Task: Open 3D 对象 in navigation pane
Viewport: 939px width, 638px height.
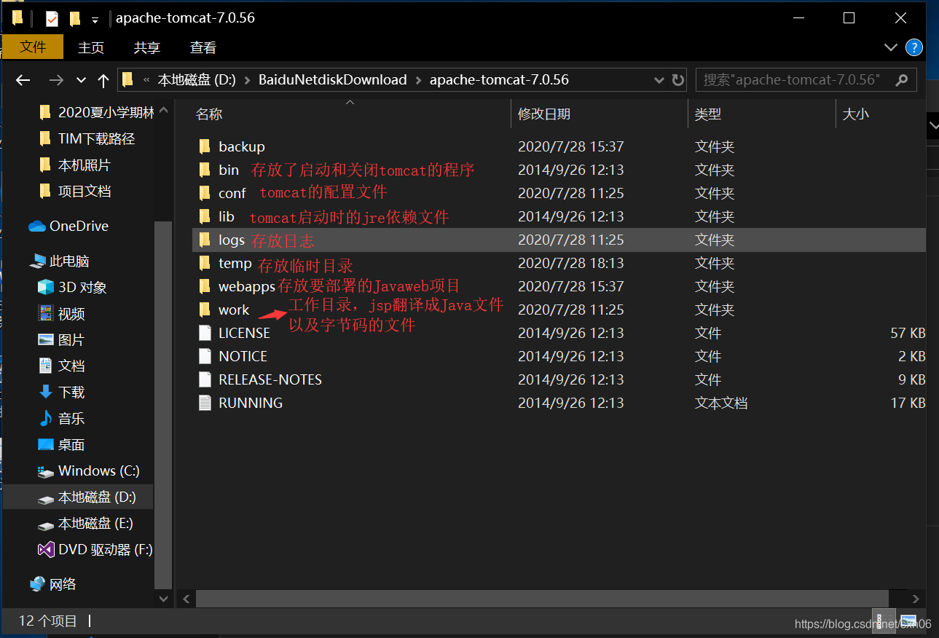Action: pyautogui.click(x=72, y=287)
